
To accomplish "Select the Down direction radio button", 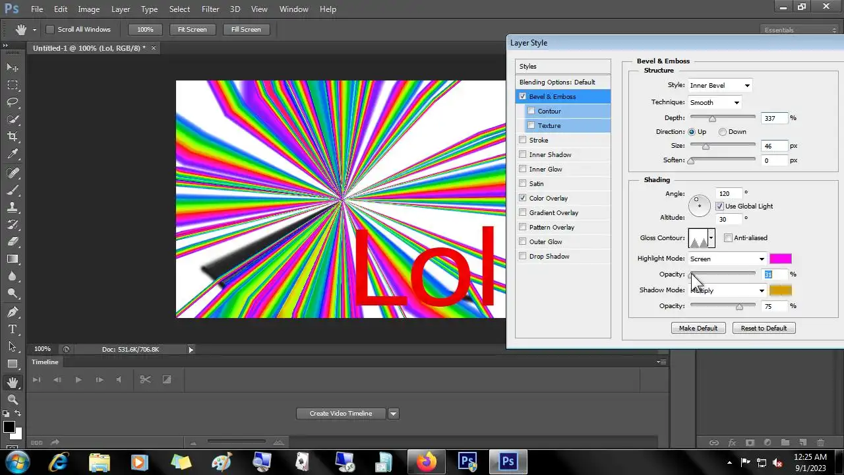I will [x=723, y=132].
